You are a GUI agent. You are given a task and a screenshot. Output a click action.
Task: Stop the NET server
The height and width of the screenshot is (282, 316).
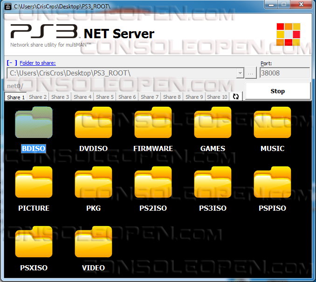pos(278,91)
